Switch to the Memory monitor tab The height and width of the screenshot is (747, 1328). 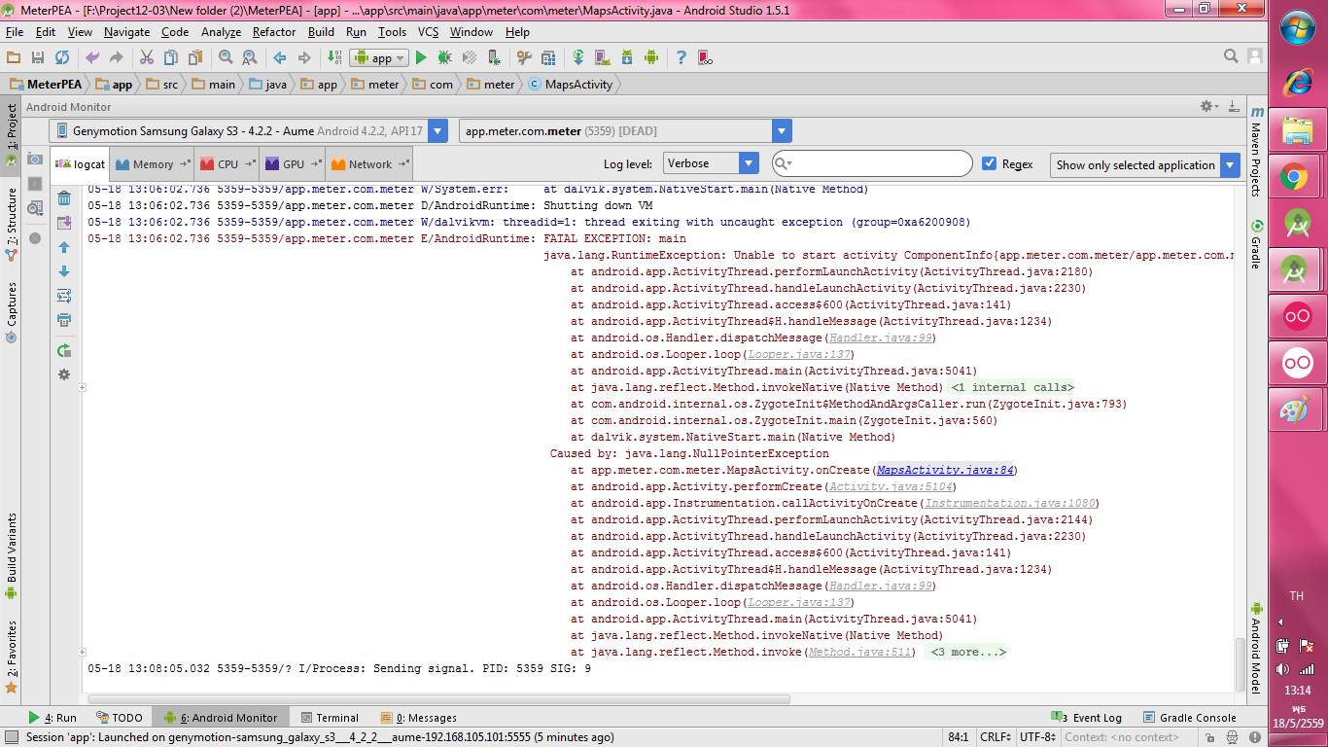tap(153, 164)
